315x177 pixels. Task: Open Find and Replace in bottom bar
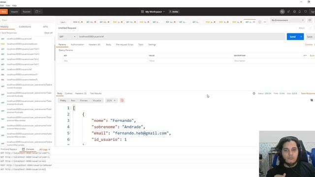click(x=9, y=149)
